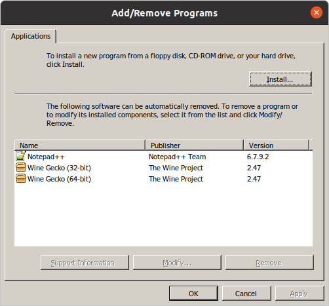Image resolution: width=329 pixels, height=306 pixels.
Task: Sort list by Publisher column header
Action: 195,145
